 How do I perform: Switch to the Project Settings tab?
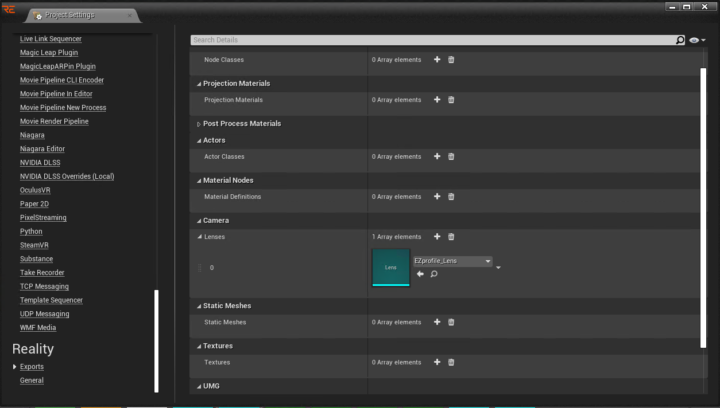[70, 15]
